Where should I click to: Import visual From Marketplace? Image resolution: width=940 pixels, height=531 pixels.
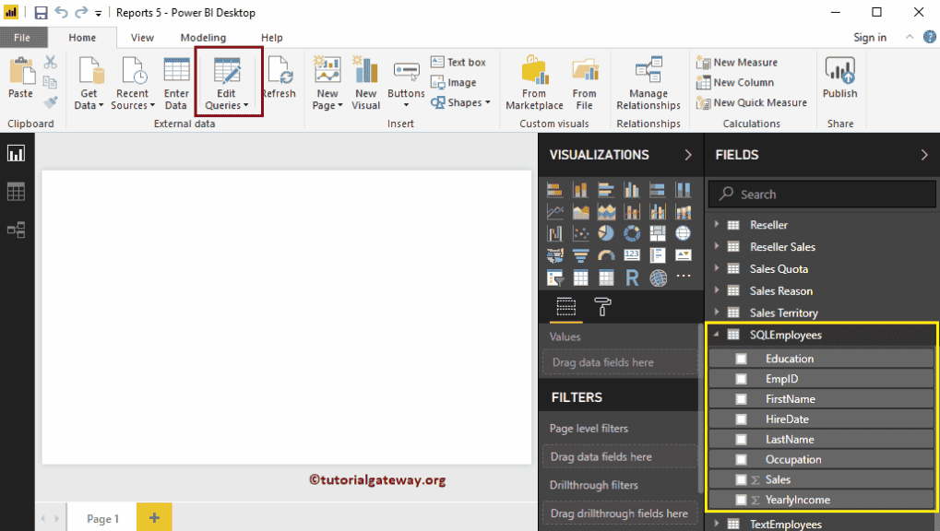coord(534,83)
